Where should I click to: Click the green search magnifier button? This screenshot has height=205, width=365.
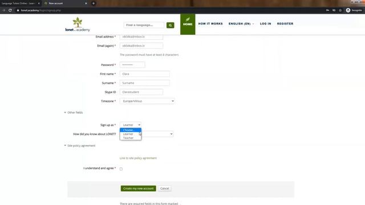click(x=170, y=25)
